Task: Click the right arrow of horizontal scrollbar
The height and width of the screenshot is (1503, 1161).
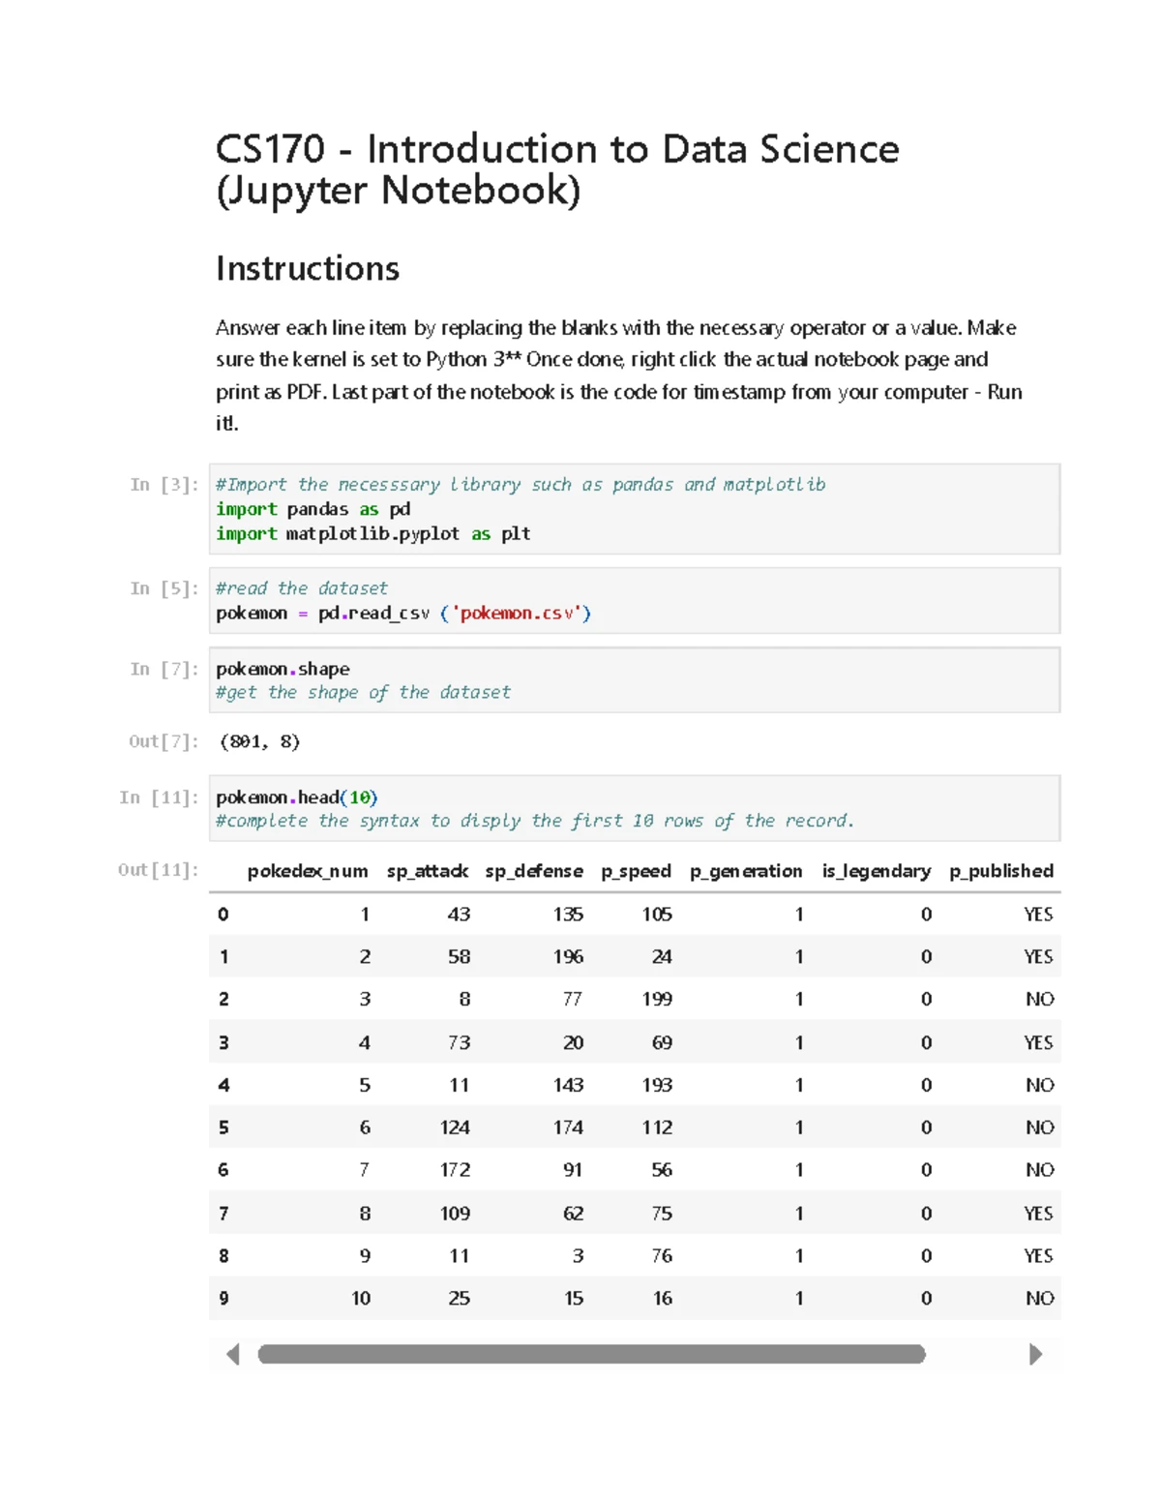Action: [1035, 1354]
